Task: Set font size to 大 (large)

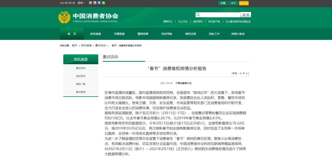Action: (x=240, y=73)
